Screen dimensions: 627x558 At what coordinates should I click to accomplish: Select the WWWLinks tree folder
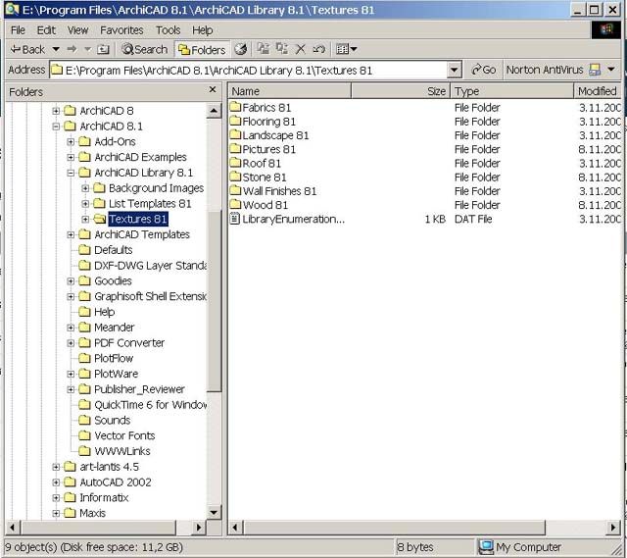click(121, 451)
